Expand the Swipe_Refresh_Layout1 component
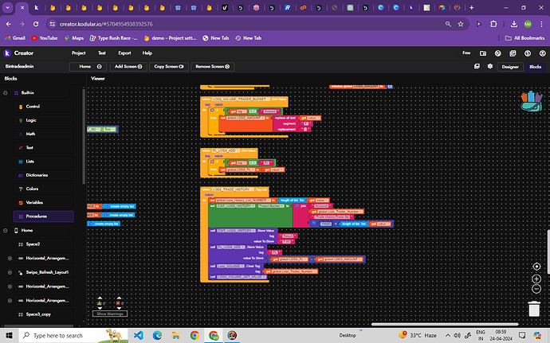The image size is (550, 343). (x=9, y=272)
